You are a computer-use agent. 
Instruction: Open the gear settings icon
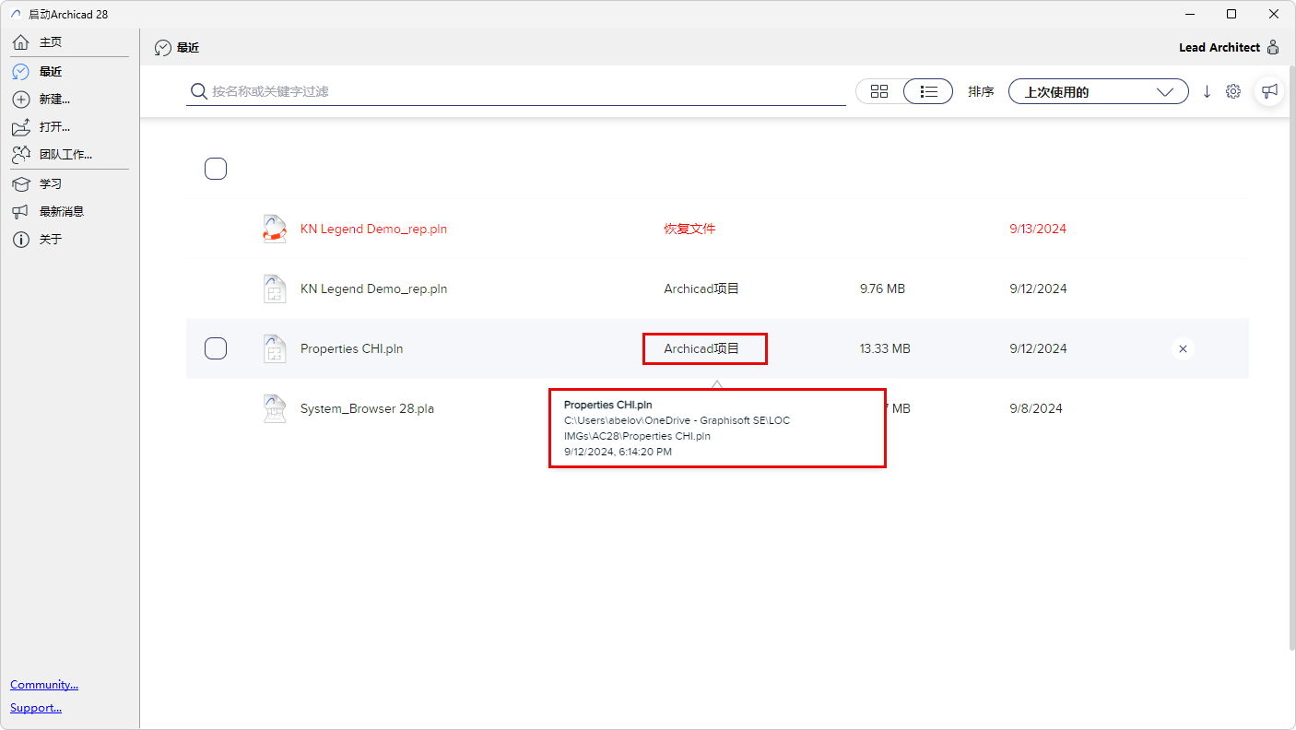pos(1233,91)
